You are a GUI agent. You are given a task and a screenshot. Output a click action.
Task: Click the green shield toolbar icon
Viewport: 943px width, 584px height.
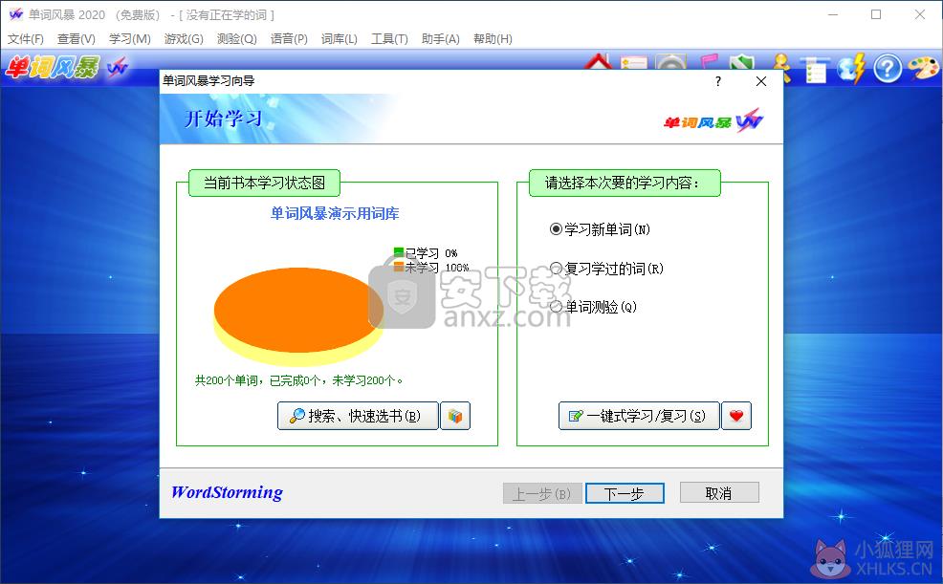tap(742, 62)
